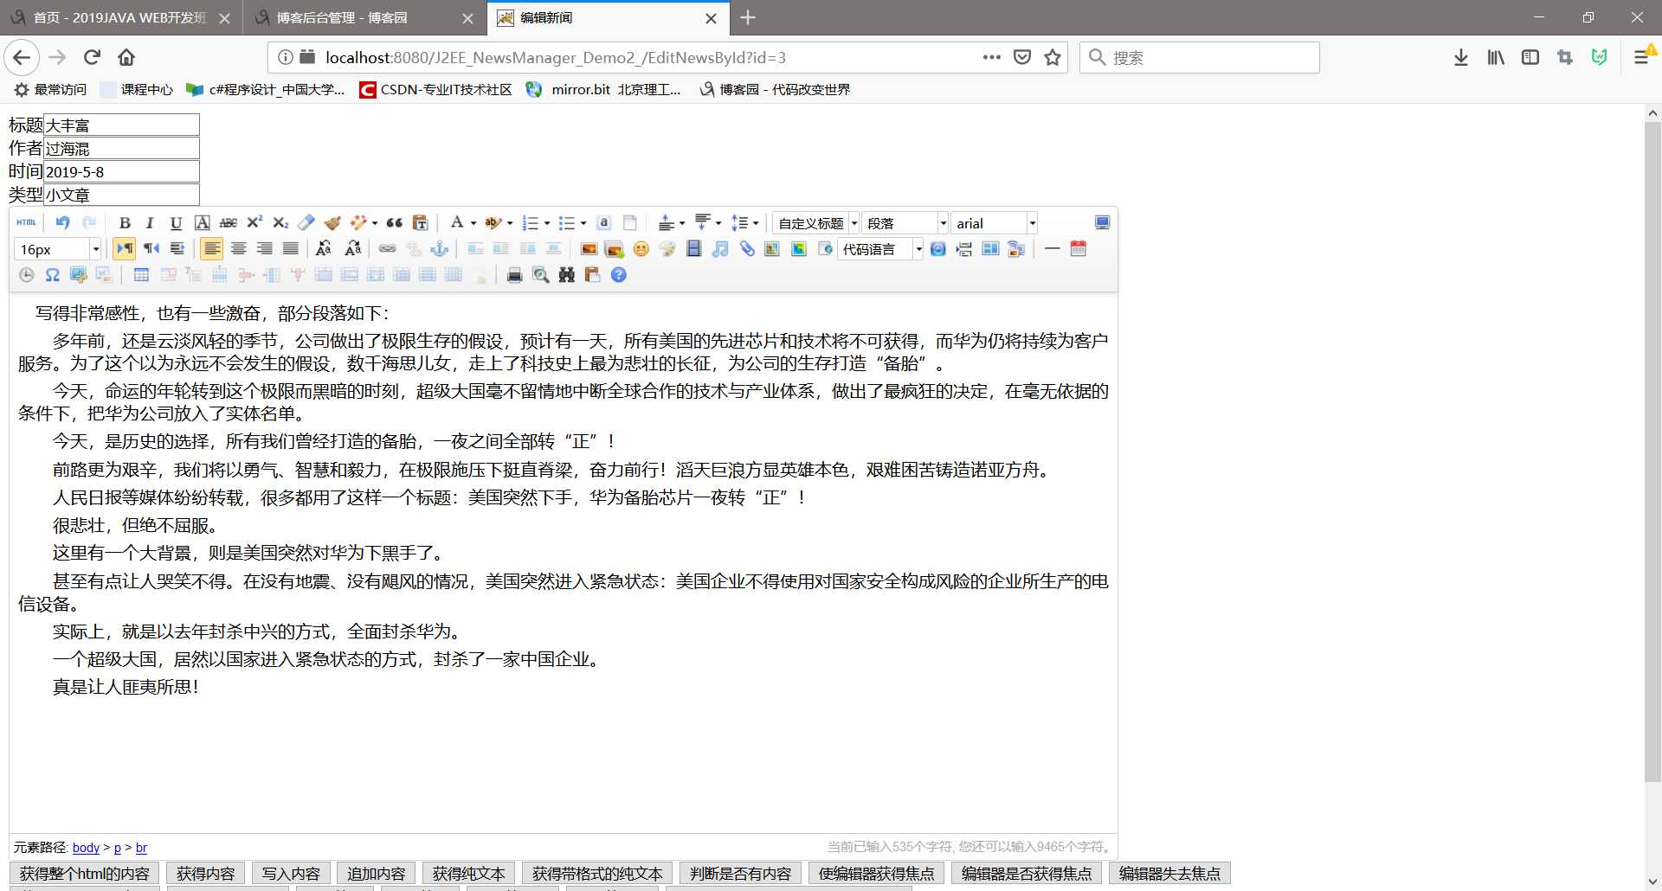The height and width of the screenshot is (891, 1662).
Task: Insert a table
Action: click(141, 275)
